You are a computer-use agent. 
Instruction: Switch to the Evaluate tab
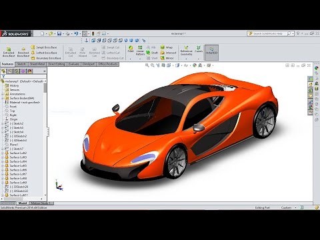click(x=73, y=64)
